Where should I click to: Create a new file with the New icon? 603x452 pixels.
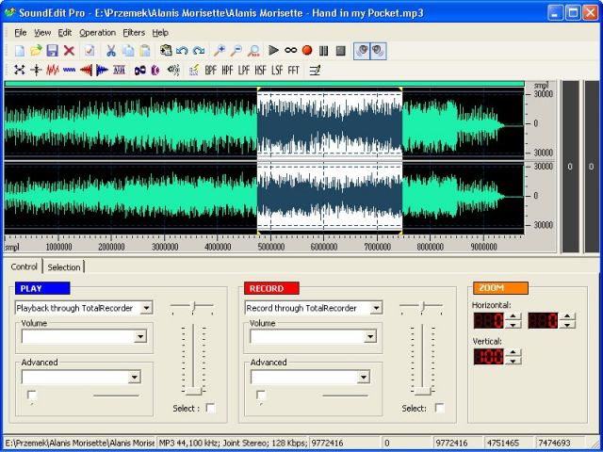(x=20, y=51)
